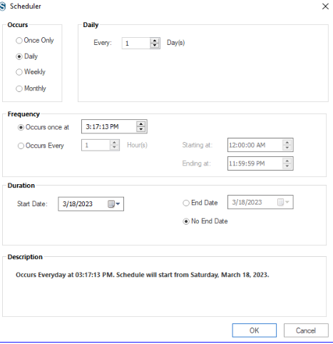Click the Frequency group label
The width and height of the screenshot is (333, 344).
[24, 114]
